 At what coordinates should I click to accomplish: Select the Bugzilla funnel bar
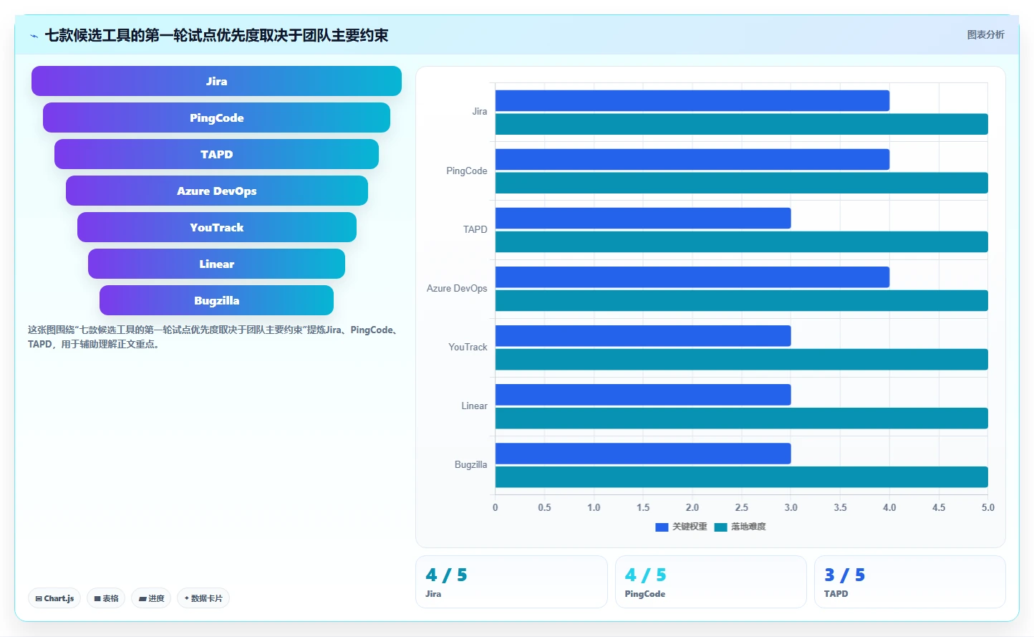(216, 300)
